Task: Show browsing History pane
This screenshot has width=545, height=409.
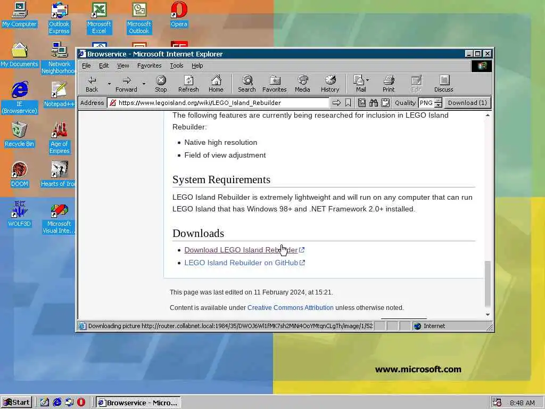Action: click(x=330, y=84)
